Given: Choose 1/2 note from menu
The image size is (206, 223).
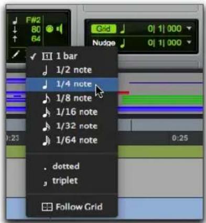Looking at the screenshot, I should pyautogui.click(x=72, y=70).
